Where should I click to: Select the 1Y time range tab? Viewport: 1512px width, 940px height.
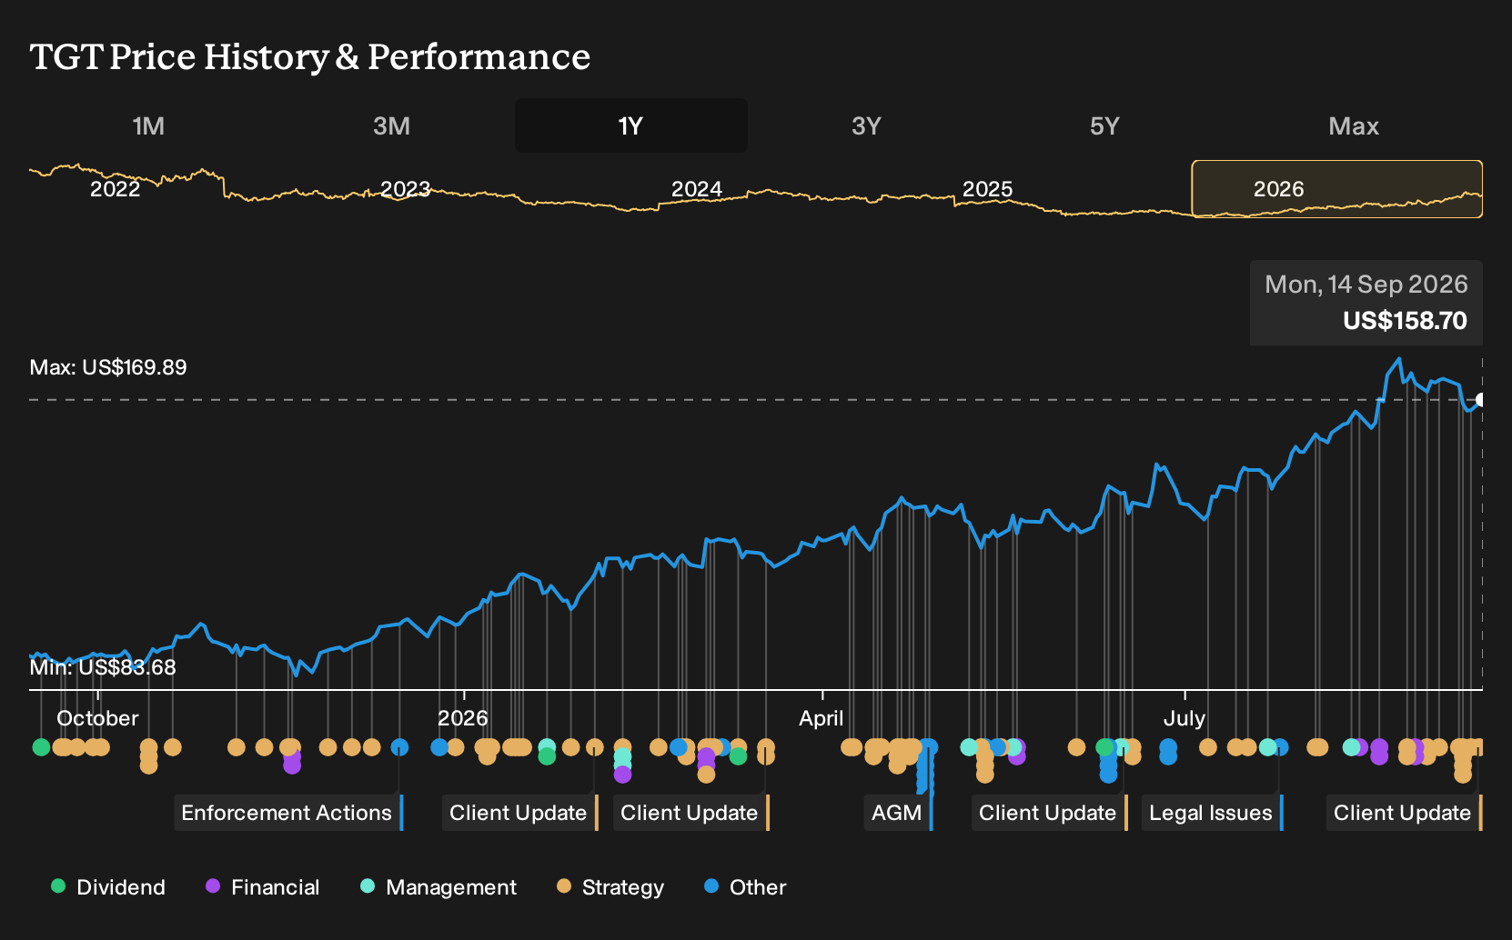tap(631, 126)
